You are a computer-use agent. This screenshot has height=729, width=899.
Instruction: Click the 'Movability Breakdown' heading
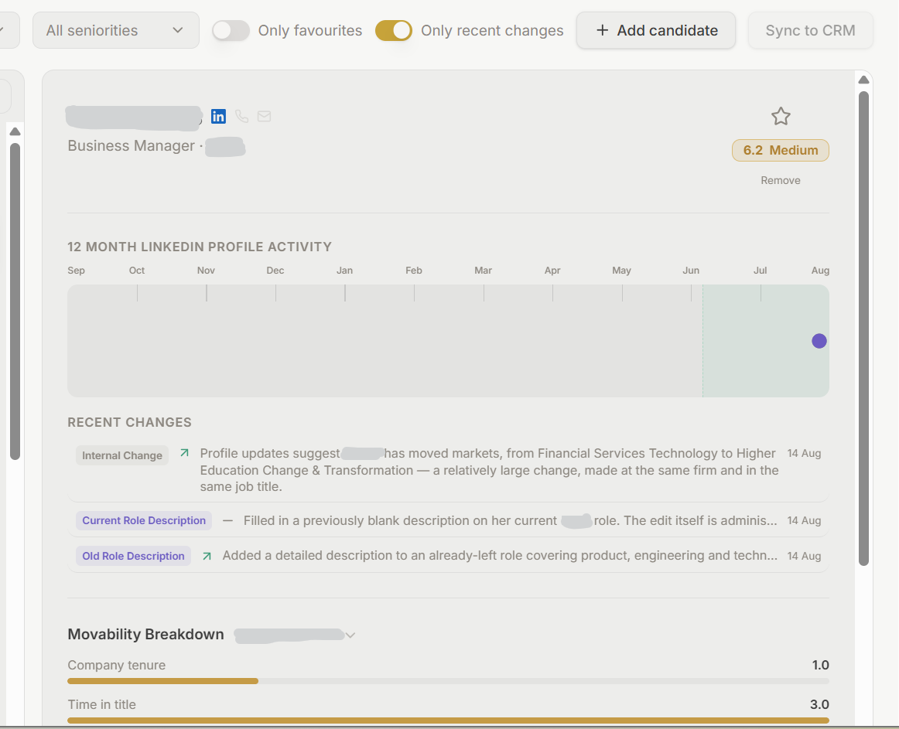[145, 635]
